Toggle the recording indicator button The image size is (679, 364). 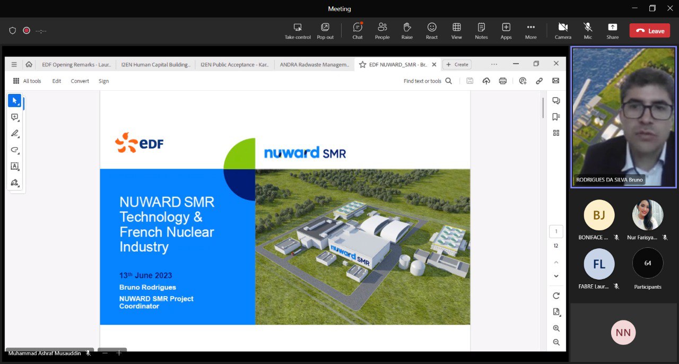(x=27, y=31)
